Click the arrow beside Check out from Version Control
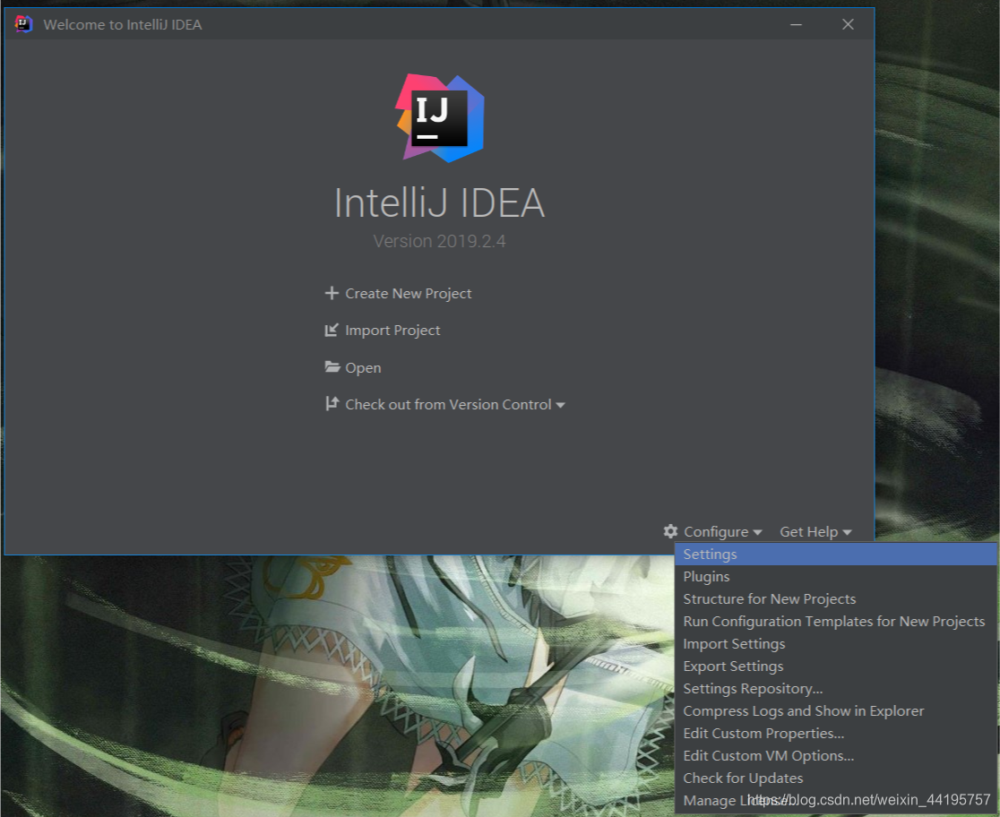Image resolution: width=1000 pixels, height=817 pixels. [560, 405]
